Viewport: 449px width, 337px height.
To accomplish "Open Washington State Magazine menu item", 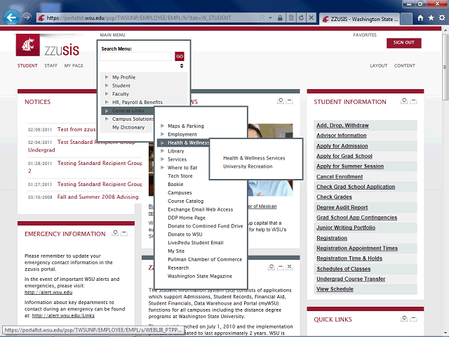I will (200, 276).
